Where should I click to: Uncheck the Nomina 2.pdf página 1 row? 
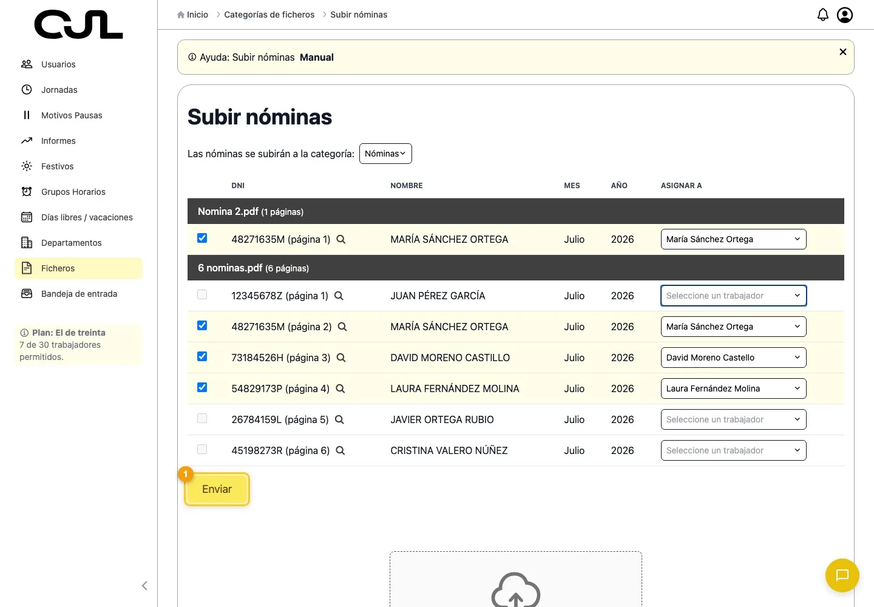[x=202, y=238]
